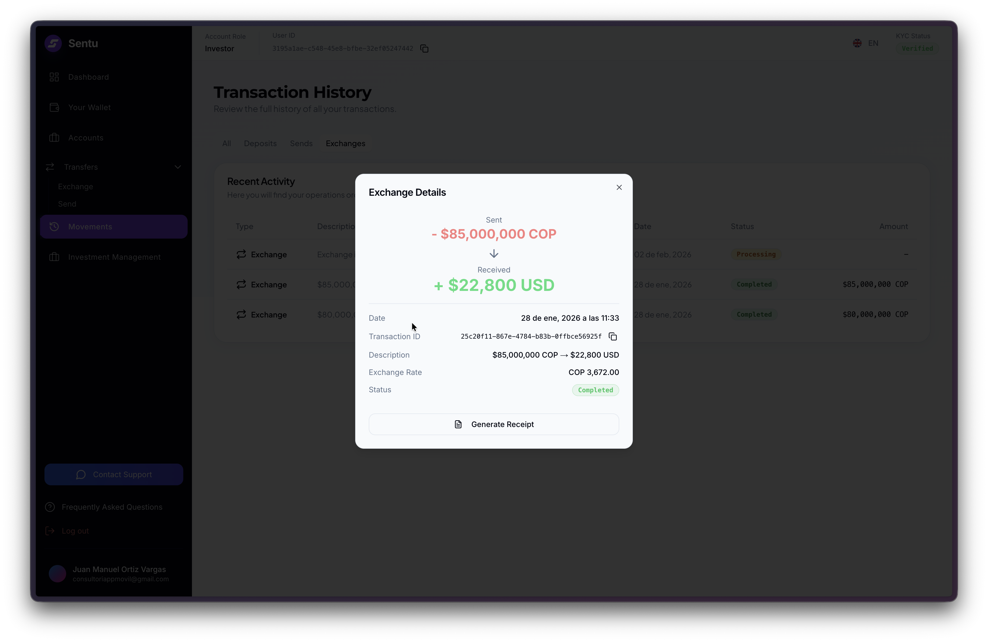
Task: Open Exchange under Transfers
Action: click(x=76, y=187)
